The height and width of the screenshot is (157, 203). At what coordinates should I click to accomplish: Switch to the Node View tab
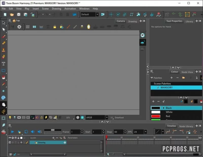pyautogui.click(x=187, y=72)
